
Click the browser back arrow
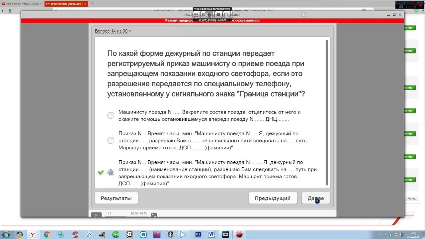pyautogui.click(x=3, y=11)
